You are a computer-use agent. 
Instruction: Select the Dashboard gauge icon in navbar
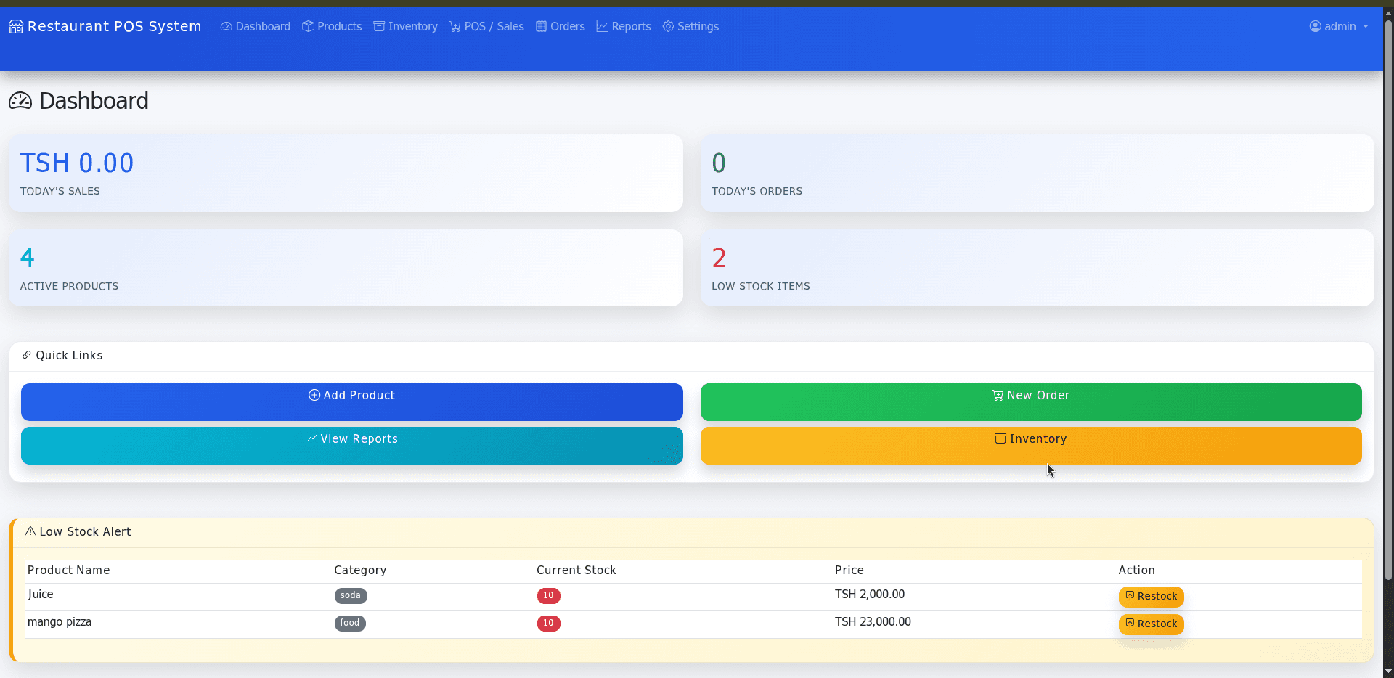225,26
